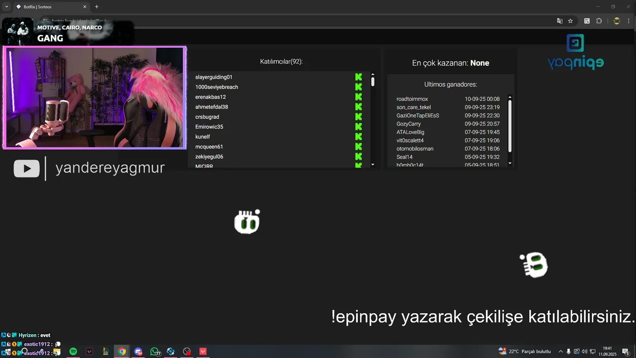
Task: Click winners list scroll-down arrow
Action: click(x=510, y=163)
